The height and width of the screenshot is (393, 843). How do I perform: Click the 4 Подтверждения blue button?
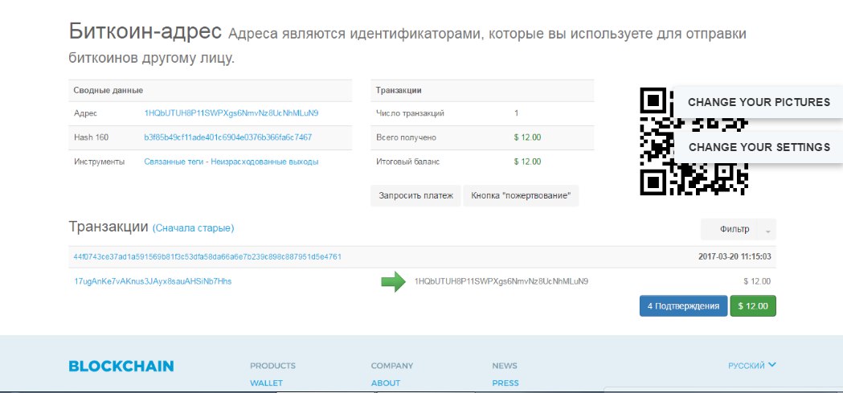click(682, 306)
